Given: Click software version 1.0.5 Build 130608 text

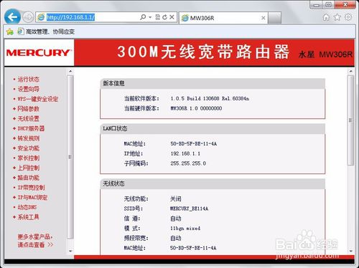Looking at the screenshot, I should (210, 98).
